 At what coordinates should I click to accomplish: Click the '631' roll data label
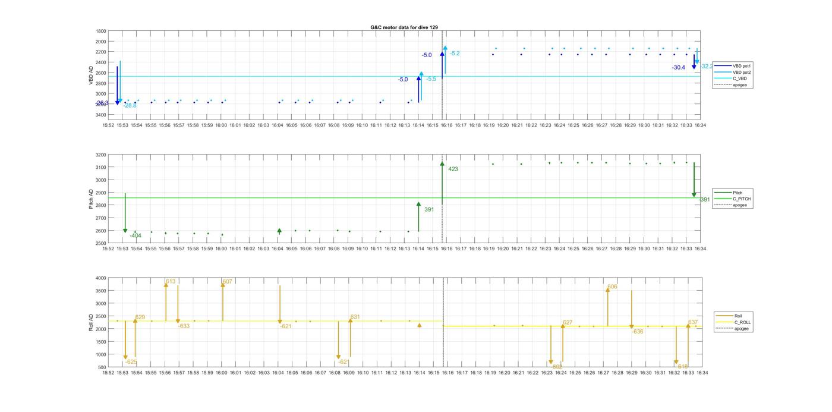click(355, 317)
